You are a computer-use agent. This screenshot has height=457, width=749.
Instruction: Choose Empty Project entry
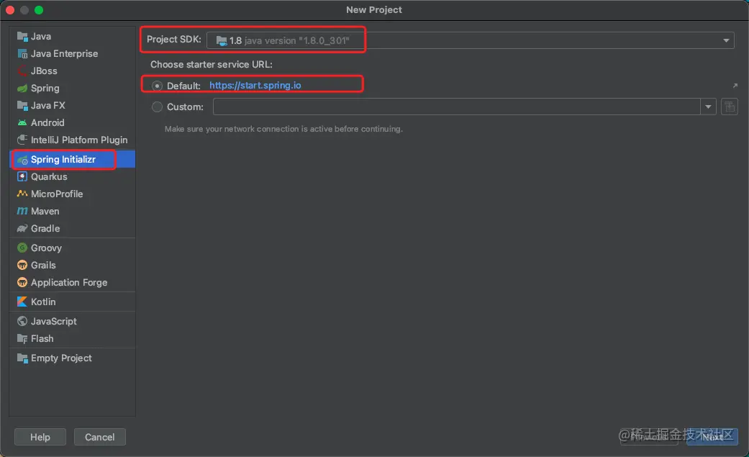pyautogui.click(x=61, y=358)
